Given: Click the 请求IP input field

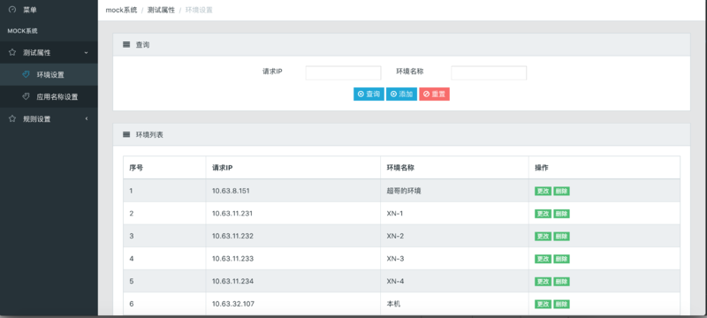Looking at the screenshot, I should click(343, 73).
